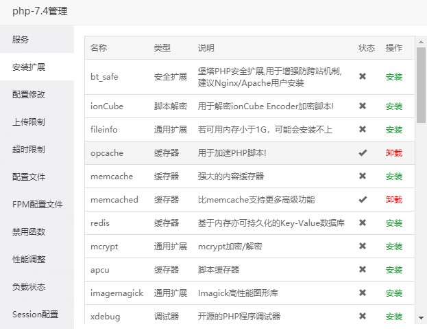The image size is (427, 329).
Task: Click the ionCube extension name
Action: (x=107, y=106)
